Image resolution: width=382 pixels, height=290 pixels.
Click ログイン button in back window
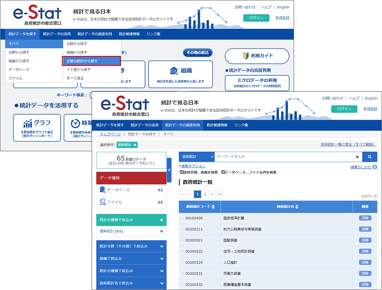(x=256, y=18)
